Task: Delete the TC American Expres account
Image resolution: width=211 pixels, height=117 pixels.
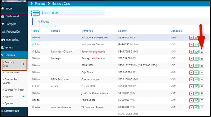Action: [191, 107]
